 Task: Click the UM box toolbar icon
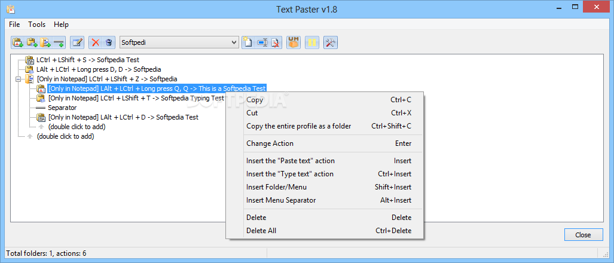pos(294,42)
